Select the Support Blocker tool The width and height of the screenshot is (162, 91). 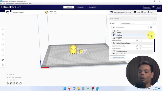point(3,55)
